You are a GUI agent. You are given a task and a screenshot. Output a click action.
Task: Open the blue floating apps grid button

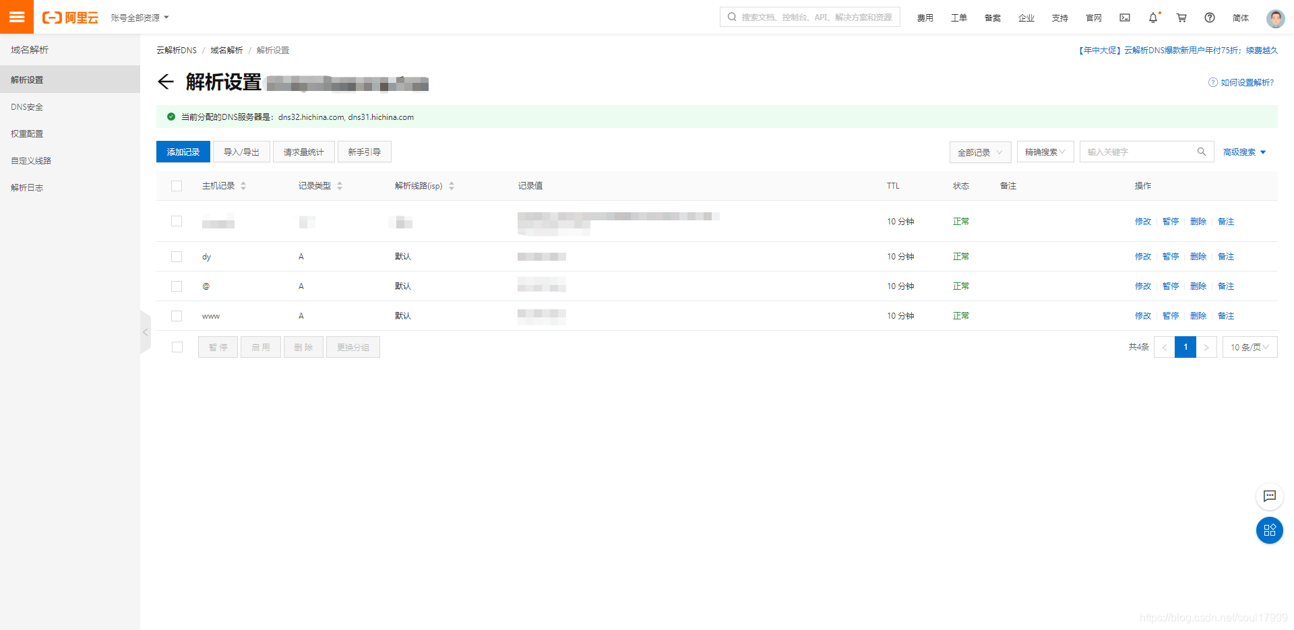1270,530
